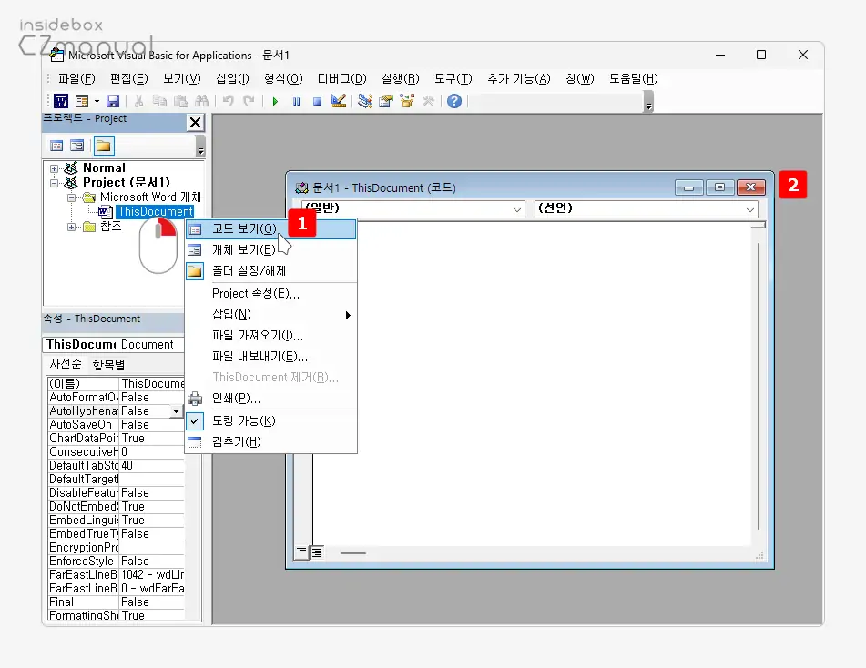Click the Paste icon in the toolbar
The height and width of the screenshot is (668, 866).
click(181, 101)
